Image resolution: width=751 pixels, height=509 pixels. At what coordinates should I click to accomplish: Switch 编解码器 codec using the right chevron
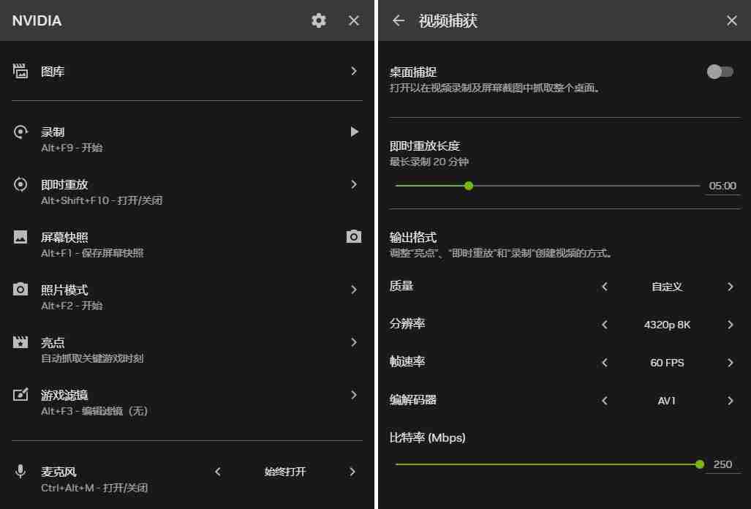729,401
